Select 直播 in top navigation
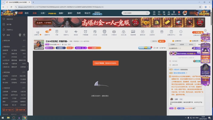 [35, 13]
